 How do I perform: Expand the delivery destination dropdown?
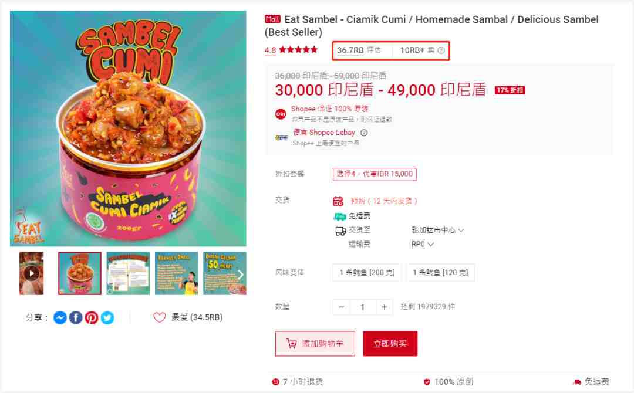point(437,230)
